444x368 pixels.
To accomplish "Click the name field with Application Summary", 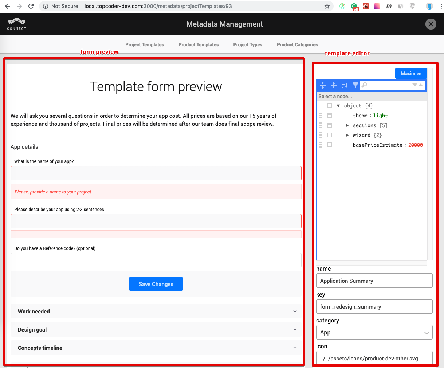I will point(374,281).
